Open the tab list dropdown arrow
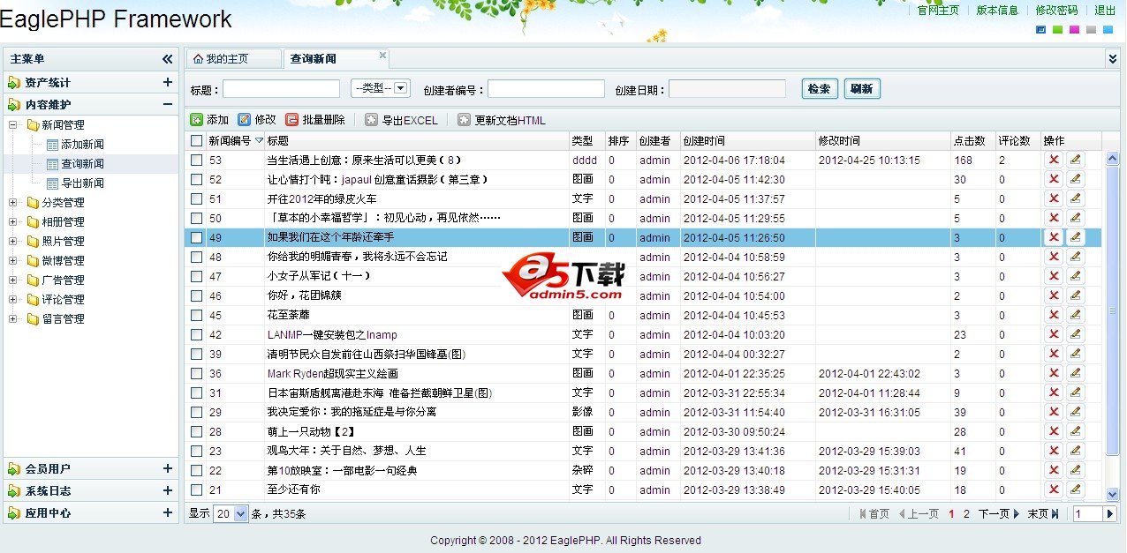 pyautogui.click(x=1112, y=59)
